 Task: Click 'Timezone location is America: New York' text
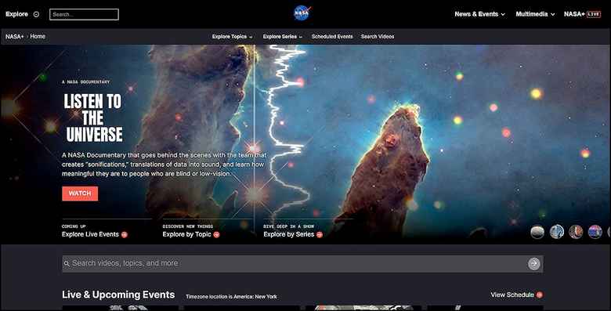[x=231, y=297]
